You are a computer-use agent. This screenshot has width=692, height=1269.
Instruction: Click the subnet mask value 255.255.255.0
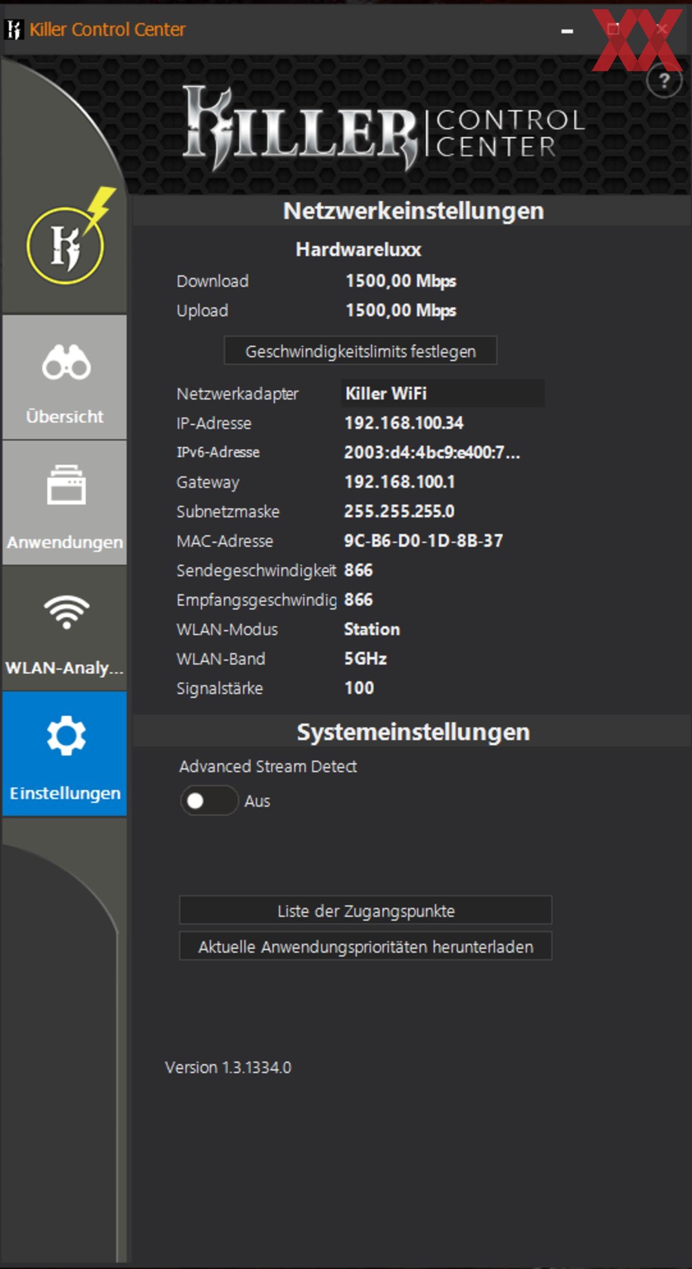[x=399, y=511]
